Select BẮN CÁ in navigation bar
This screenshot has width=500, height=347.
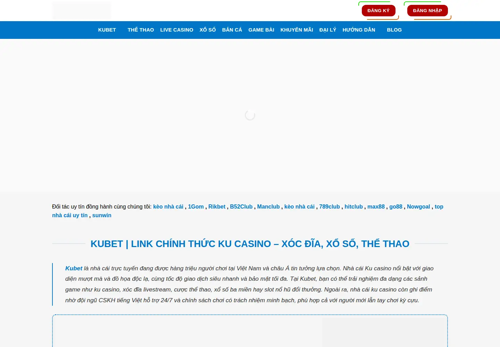pyautogui.click(x=232, y=30)
